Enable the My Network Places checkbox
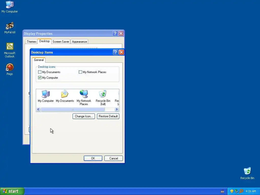The image size is (260, 195). (80, 72)
